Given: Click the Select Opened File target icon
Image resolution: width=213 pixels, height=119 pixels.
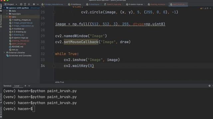Looking at the screenshot, I should click(x=21, y=4).
